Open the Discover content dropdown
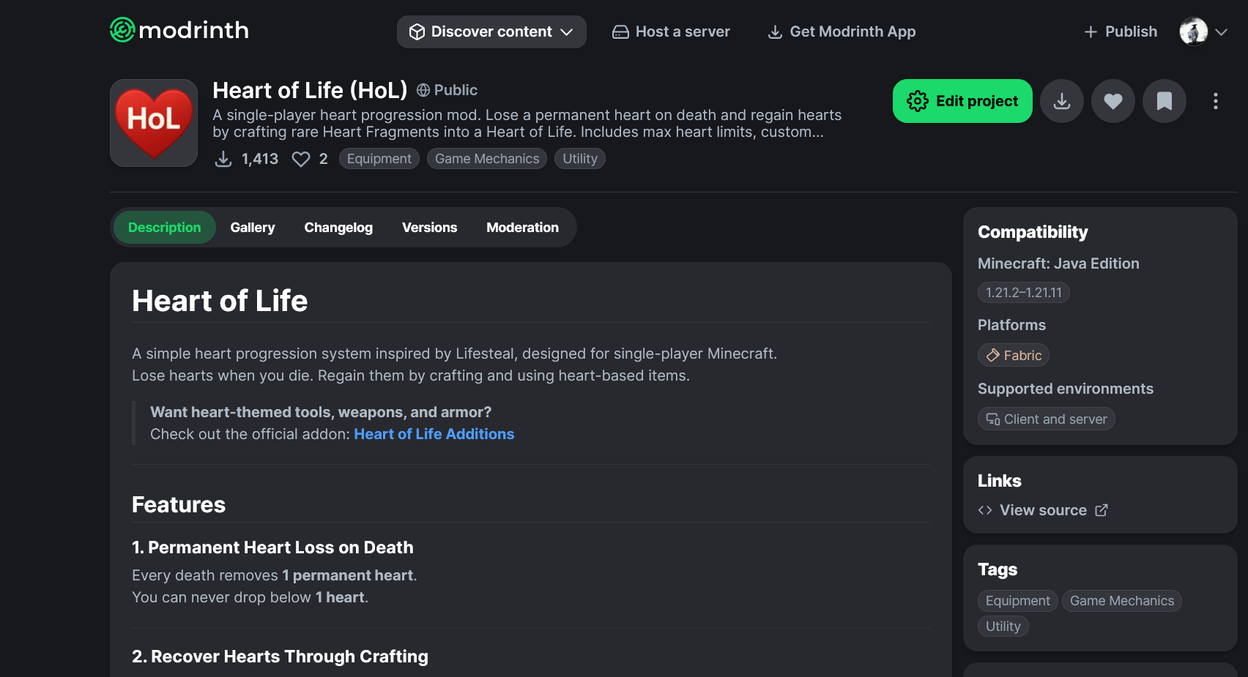The image size is (1248, 677). 491,31
